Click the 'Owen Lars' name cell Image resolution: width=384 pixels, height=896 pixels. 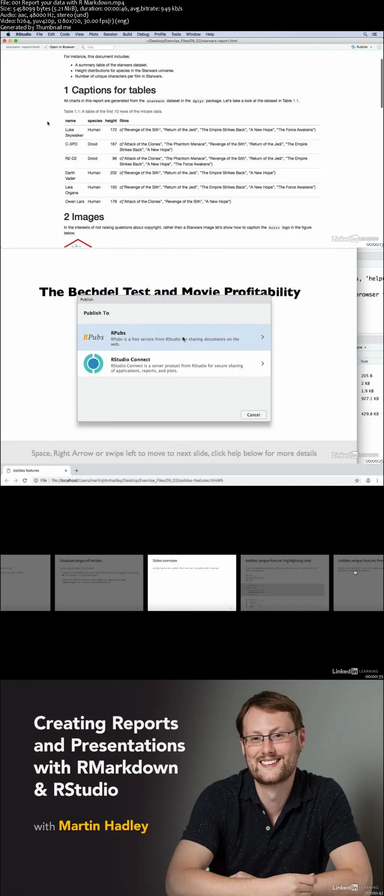75,202
